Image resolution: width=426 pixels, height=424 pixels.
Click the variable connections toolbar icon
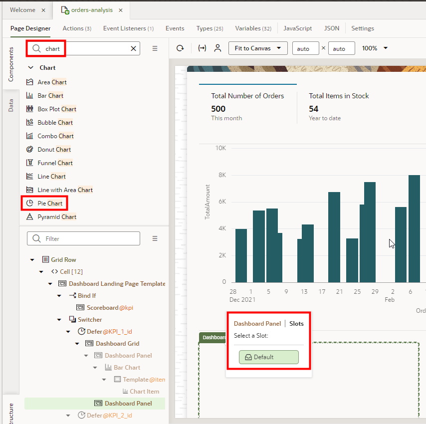202,48
